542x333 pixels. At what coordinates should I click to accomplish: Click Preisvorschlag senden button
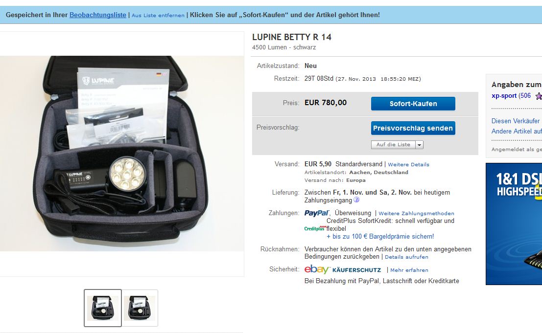[413, 128]
